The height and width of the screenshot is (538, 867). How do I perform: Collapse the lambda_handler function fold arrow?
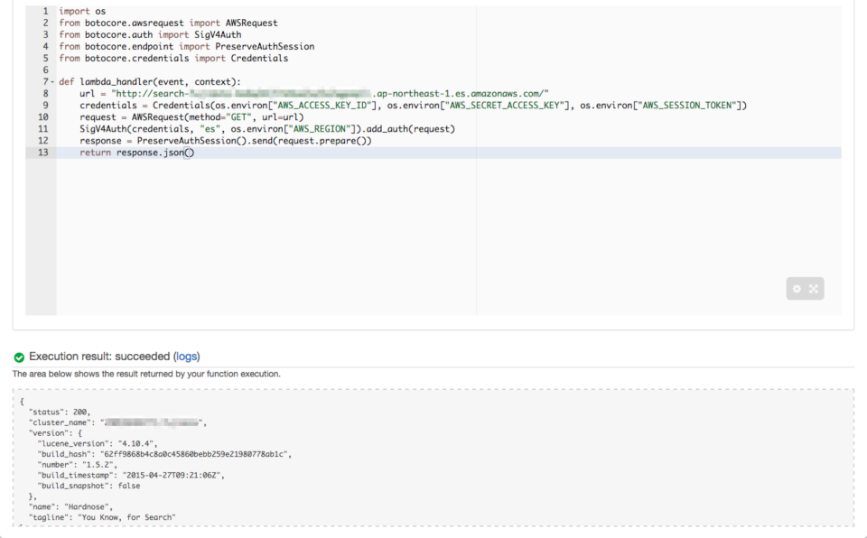click(53, 82)
